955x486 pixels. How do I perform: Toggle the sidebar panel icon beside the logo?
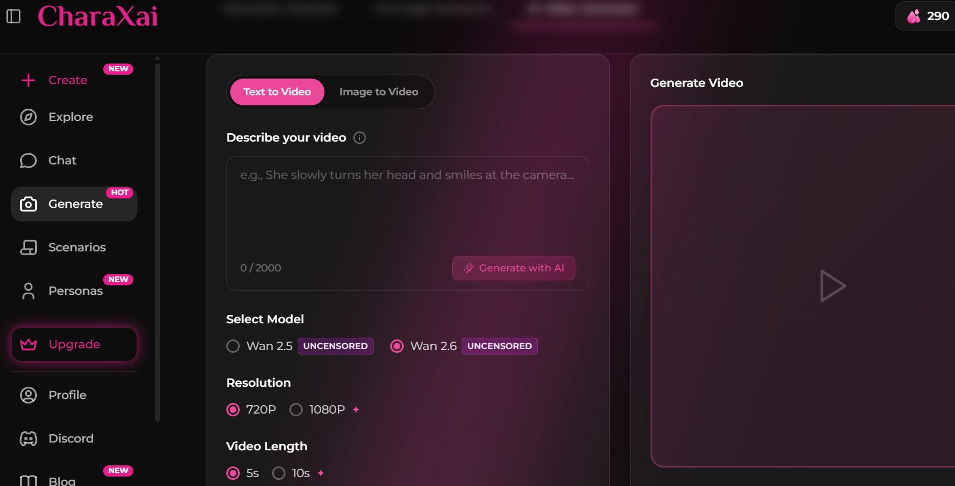pos(13,16)
